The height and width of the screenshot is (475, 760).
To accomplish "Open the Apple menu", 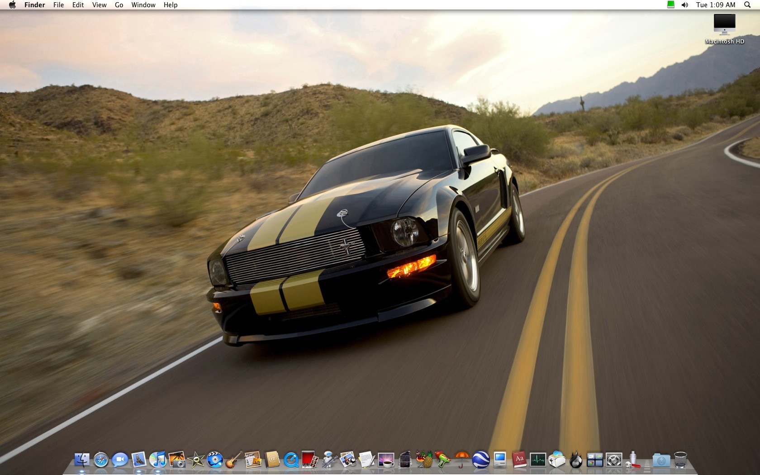I will (x=12, y=5).
